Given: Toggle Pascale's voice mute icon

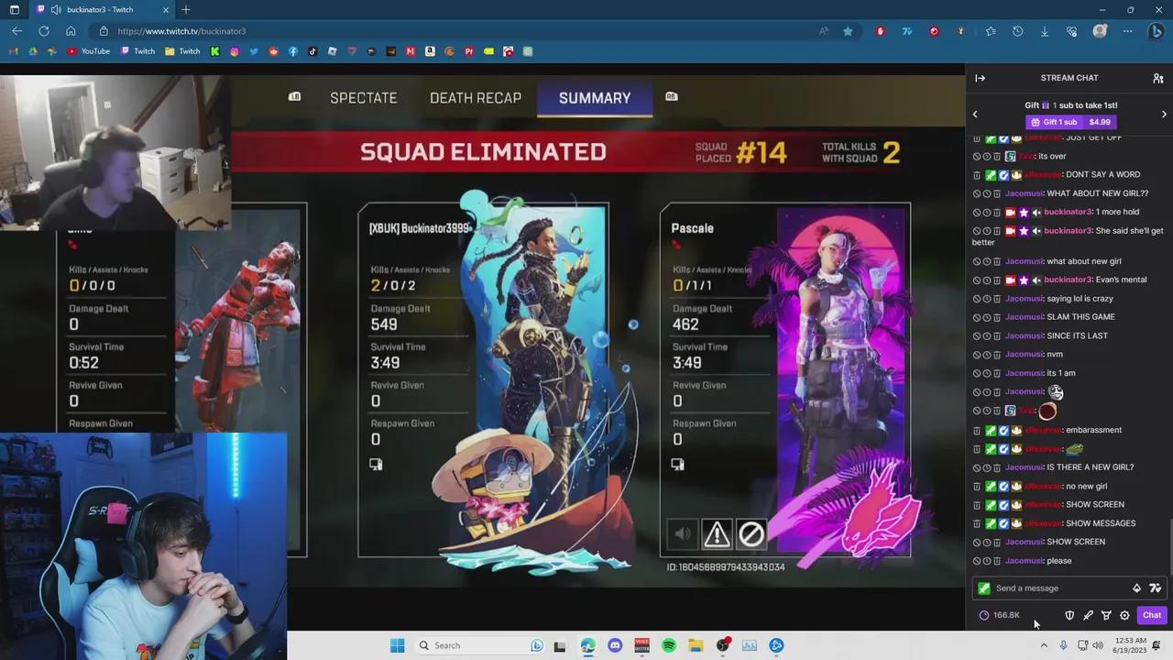Looking at the screenshot, I should point(683,533).
